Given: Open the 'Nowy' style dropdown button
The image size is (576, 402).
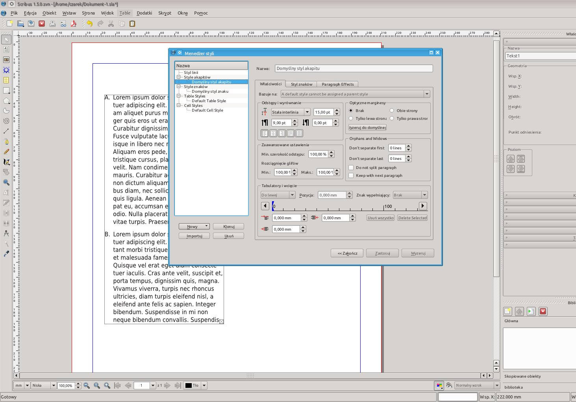Looking at the screenshot, I should [x=194, y=226].
